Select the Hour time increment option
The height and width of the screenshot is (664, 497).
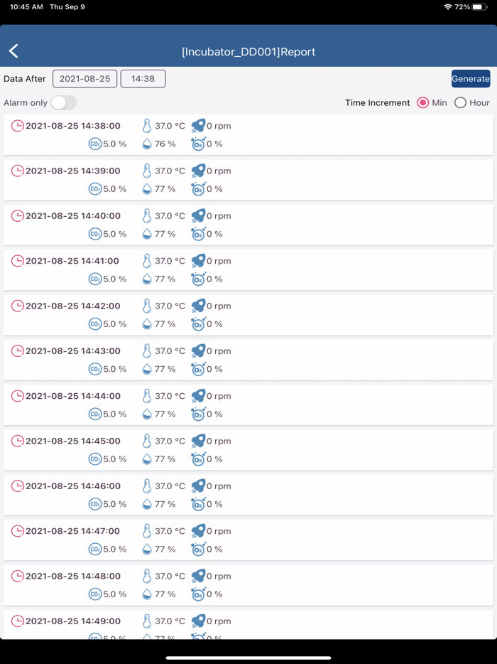[460, 103]
